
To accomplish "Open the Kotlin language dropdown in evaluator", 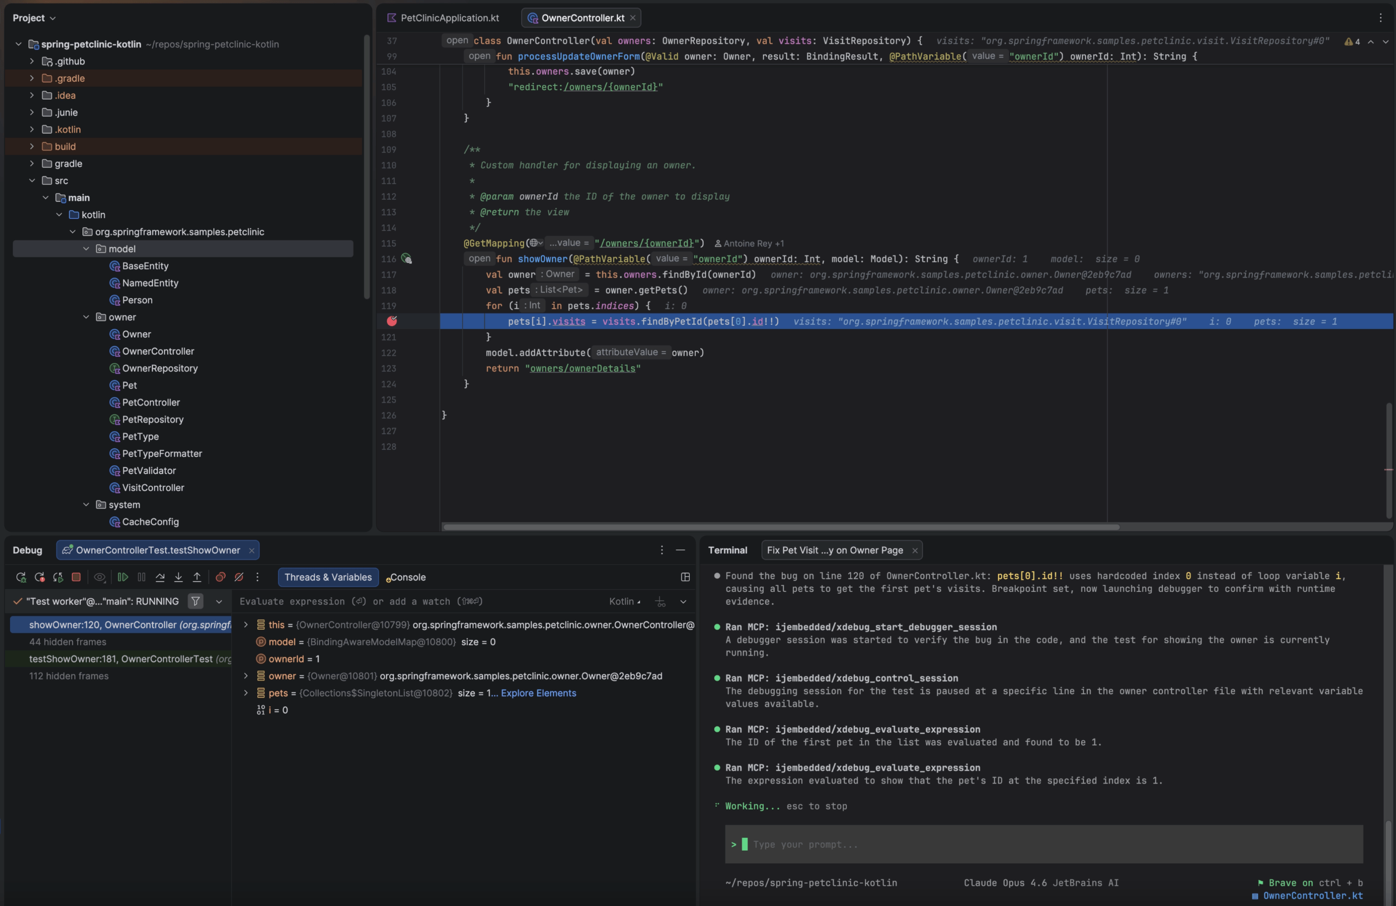I will (625, 602).
